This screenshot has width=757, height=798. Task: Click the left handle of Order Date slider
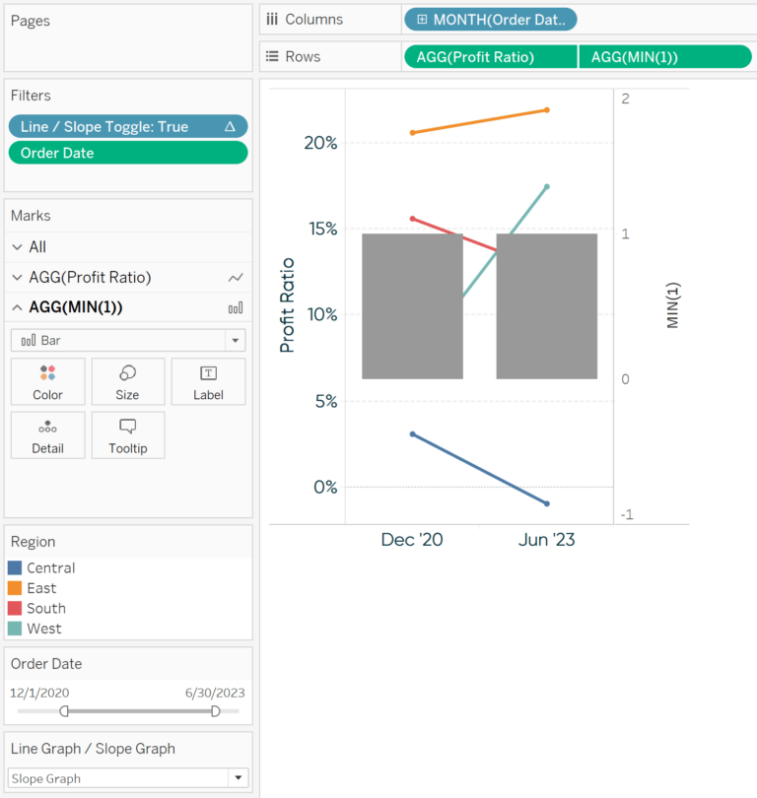tap(65, 709)
